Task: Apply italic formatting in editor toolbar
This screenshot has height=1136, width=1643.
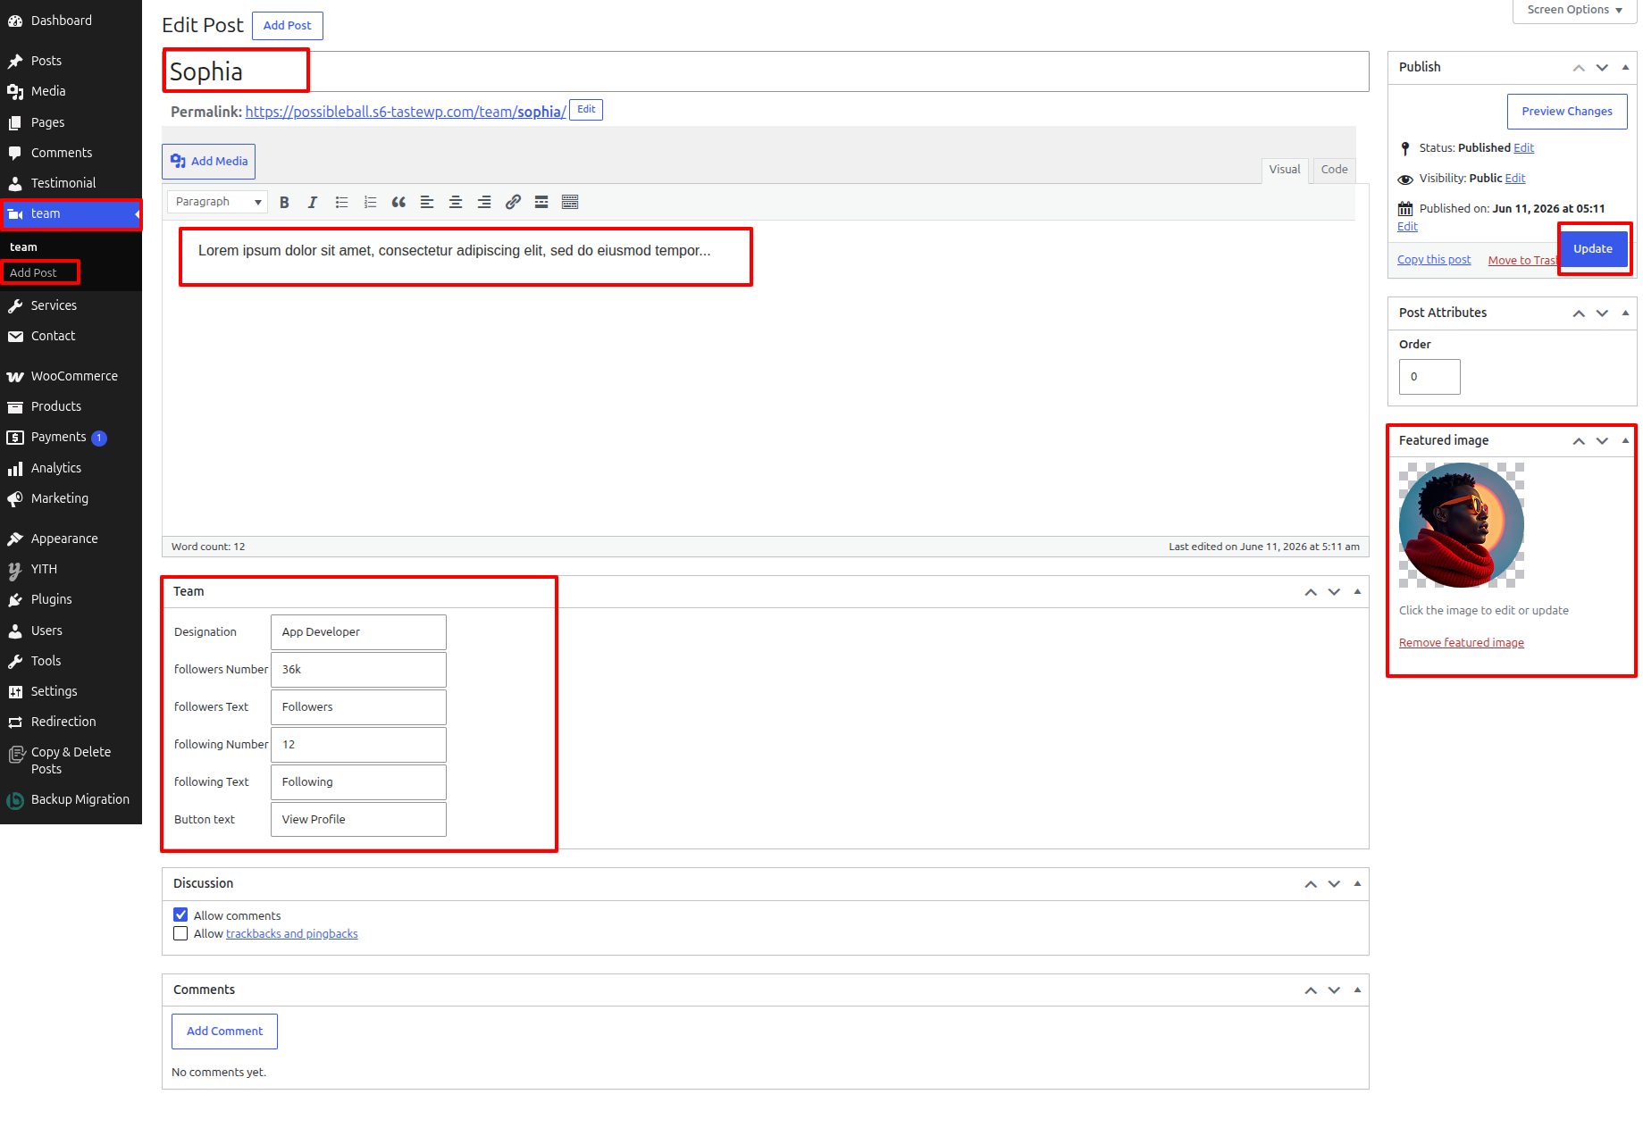Action: 313,203
